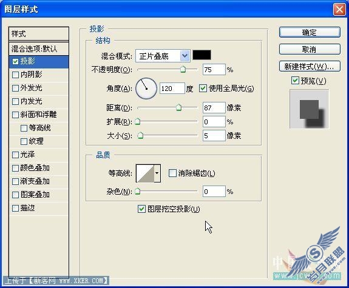Image resolution: width=349 pixels, height=288 pixels.
Task: Toggle 消除锯齿 checkbox
Action: click(172, 173)
